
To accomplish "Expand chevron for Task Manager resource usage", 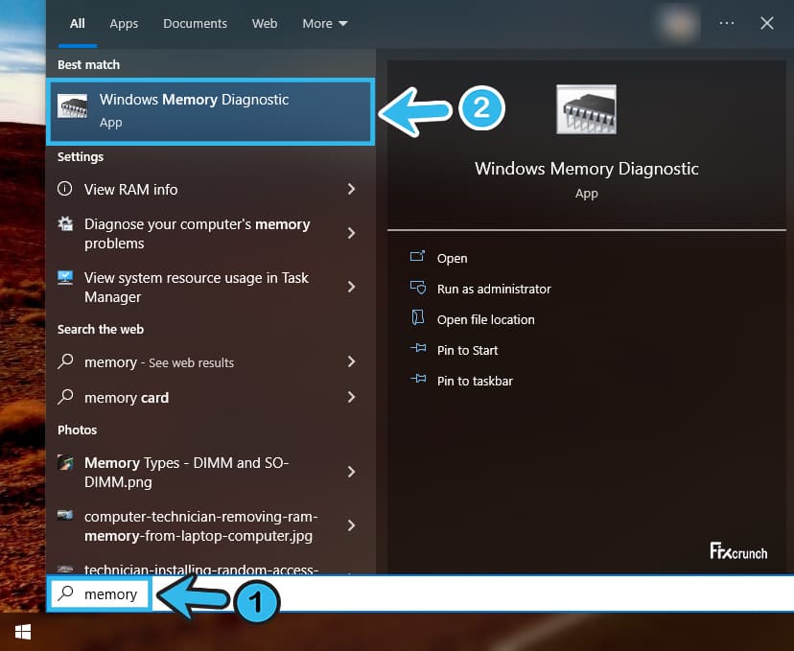I will click(351, 287).
